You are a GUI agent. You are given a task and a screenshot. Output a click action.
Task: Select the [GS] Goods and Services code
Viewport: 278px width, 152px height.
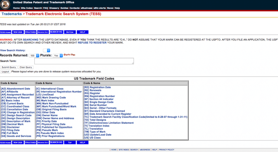coord(16,136)
